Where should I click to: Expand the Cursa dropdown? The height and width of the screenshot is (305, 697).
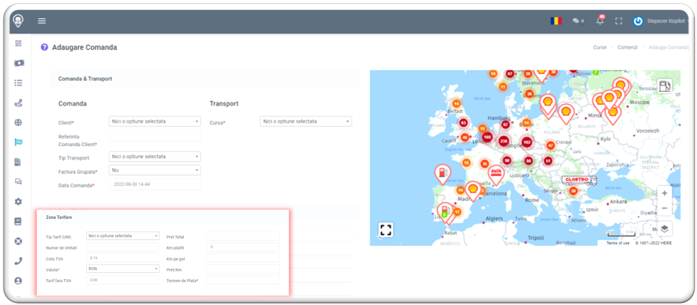pyautogui.click(x=306, y=122)
